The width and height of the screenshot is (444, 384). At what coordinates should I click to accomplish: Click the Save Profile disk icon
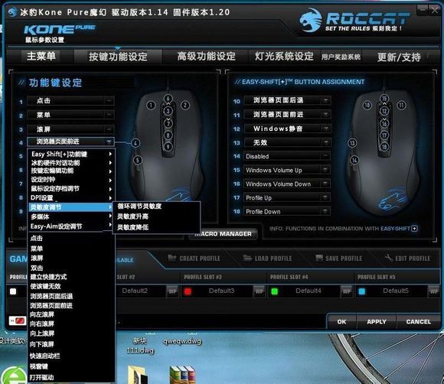pyautogui.click(x=319, y=258)
